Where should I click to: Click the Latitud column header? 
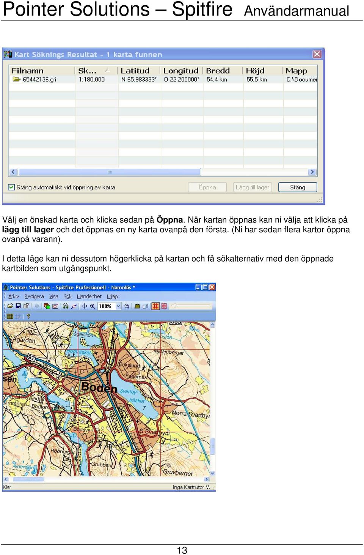[x=139, y=71]
